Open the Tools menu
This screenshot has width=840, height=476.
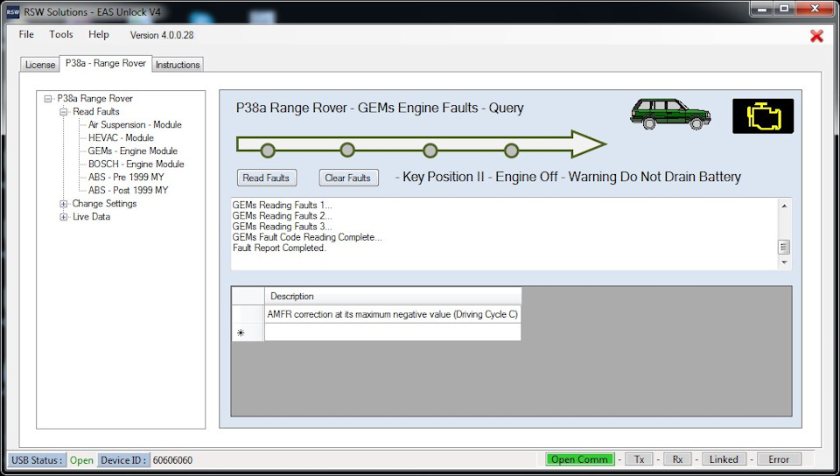[61, 34]
